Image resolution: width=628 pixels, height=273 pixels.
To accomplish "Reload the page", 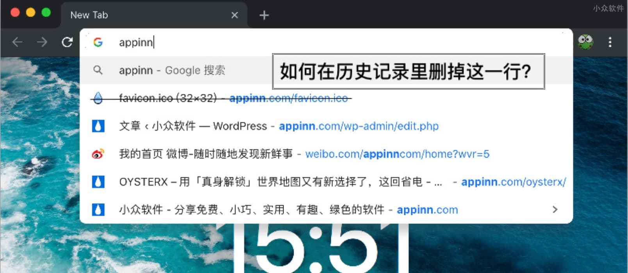I will pos(67,42).
